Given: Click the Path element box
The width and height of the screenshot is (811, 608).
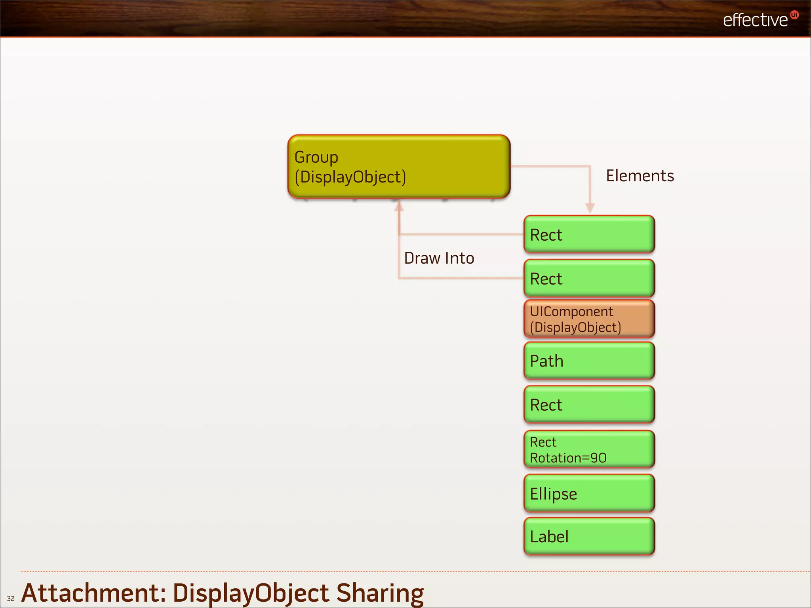Looking at the screenshot, I should [589, 361].
